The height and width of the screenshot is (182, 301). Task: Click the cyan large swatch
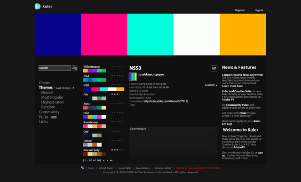coord(150,34)
